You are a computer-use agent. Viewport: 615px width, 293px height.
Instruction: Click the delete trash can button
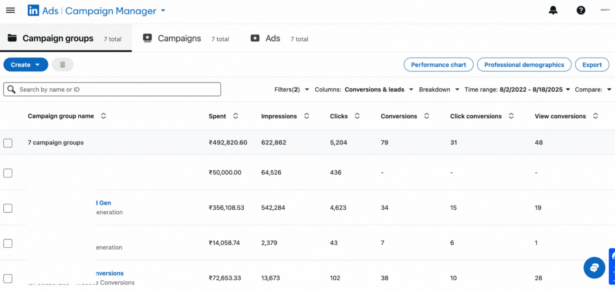pos(63,65)
